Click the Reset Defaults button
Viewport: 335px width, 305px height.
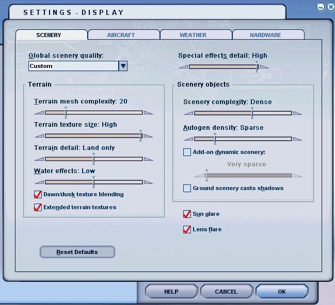click(x=77, y=252)
